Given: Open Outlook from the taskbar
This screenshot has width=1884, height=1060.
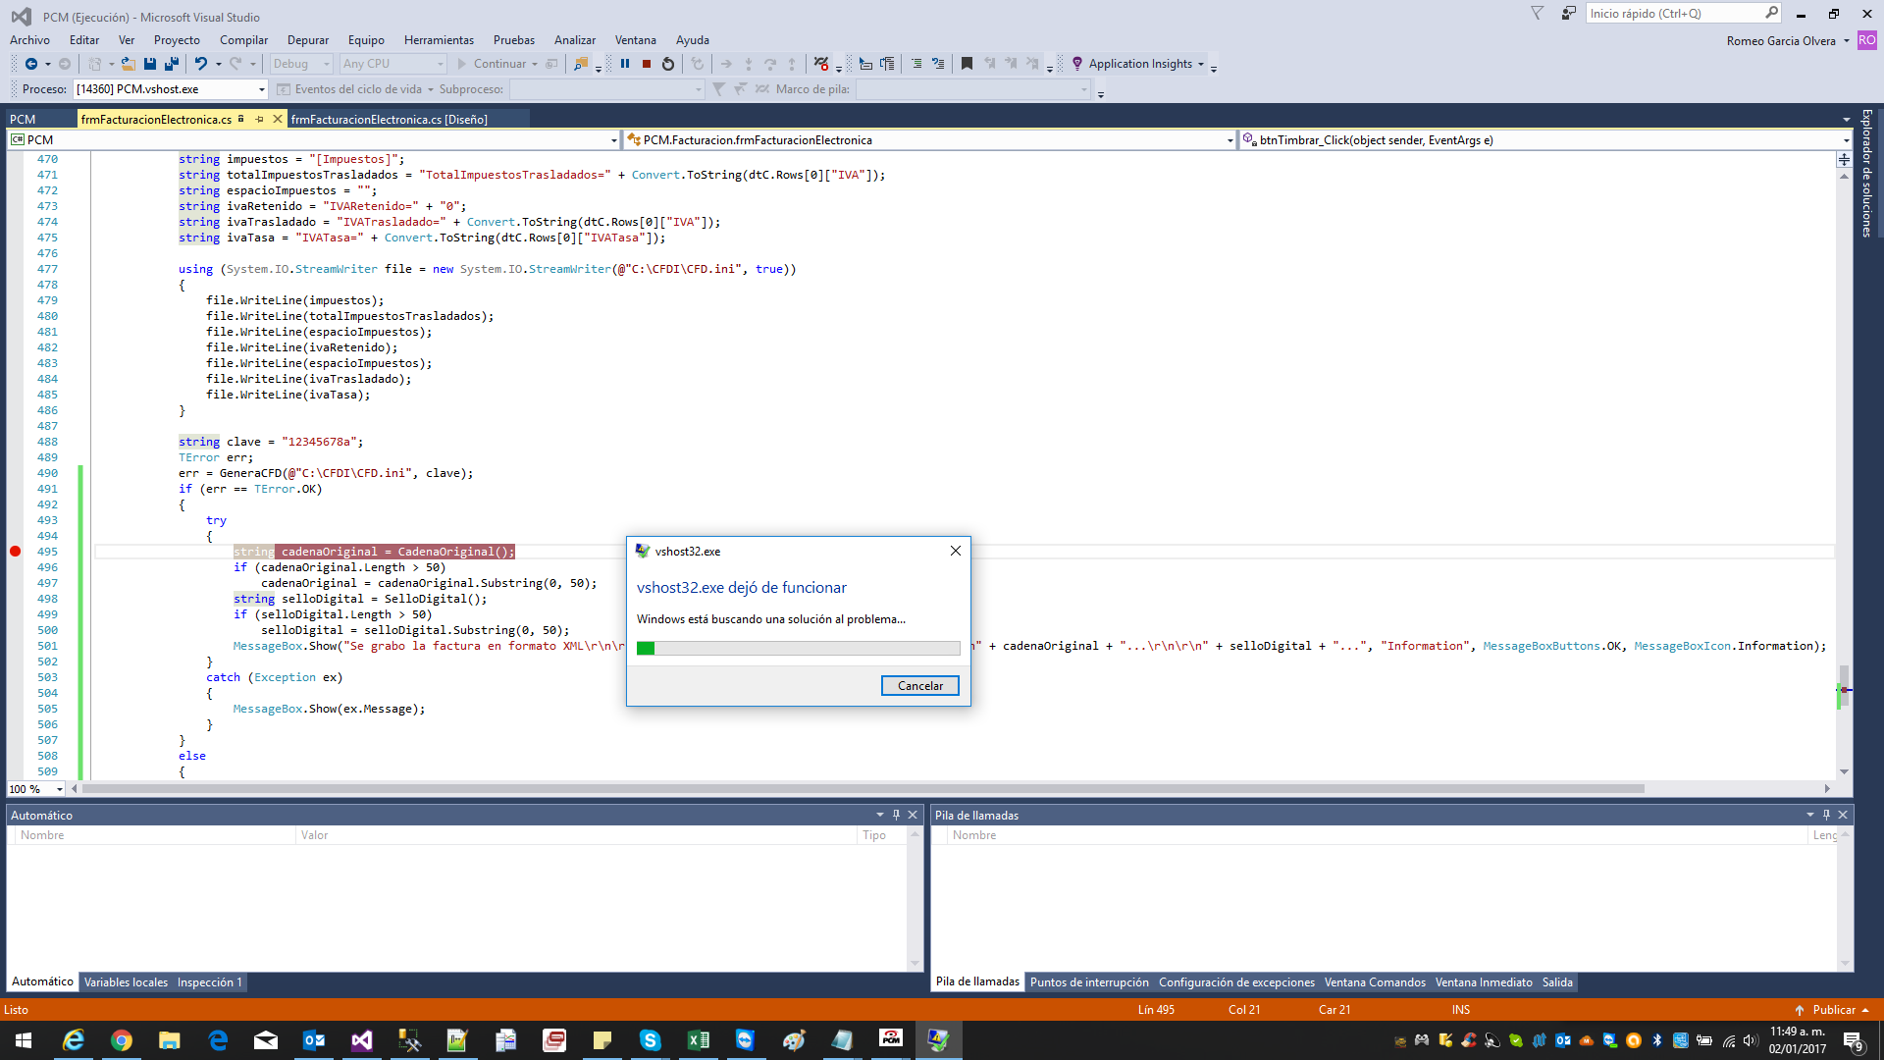Looking at the screenshot, I should point(314,1040).
